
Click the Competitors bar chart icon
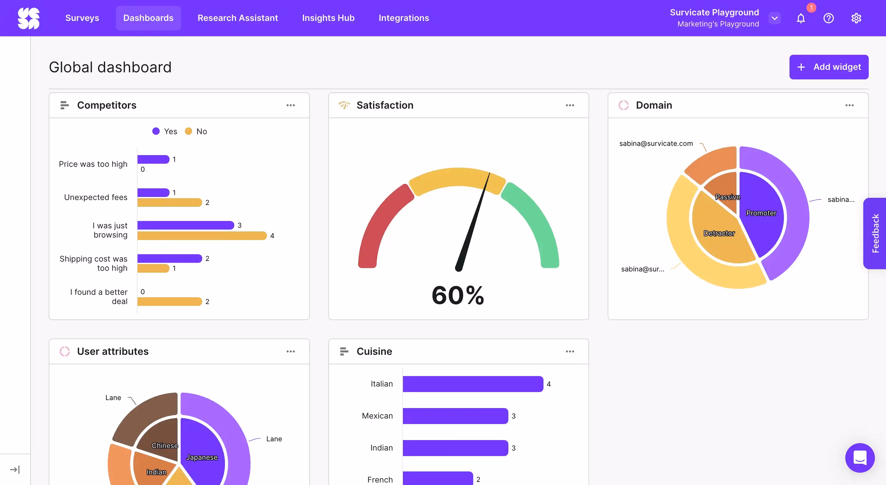(x=64, y=105)
